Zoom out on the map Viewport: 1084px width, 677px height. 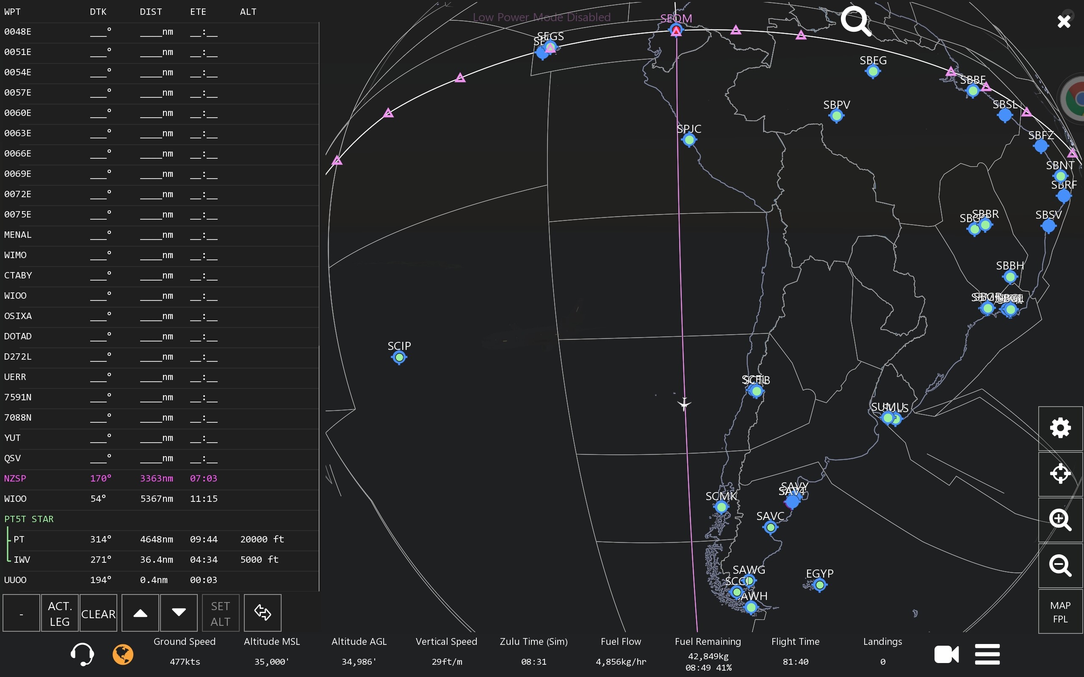[x=1060, y=566]
